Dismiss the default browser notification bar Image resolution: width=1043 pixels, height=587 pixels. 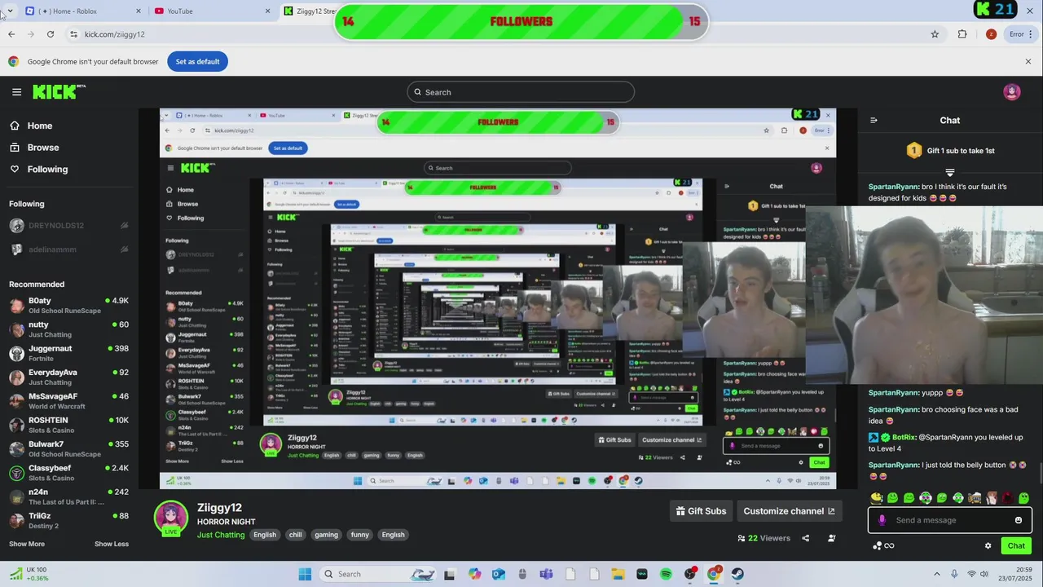[x=1028, y=62]
